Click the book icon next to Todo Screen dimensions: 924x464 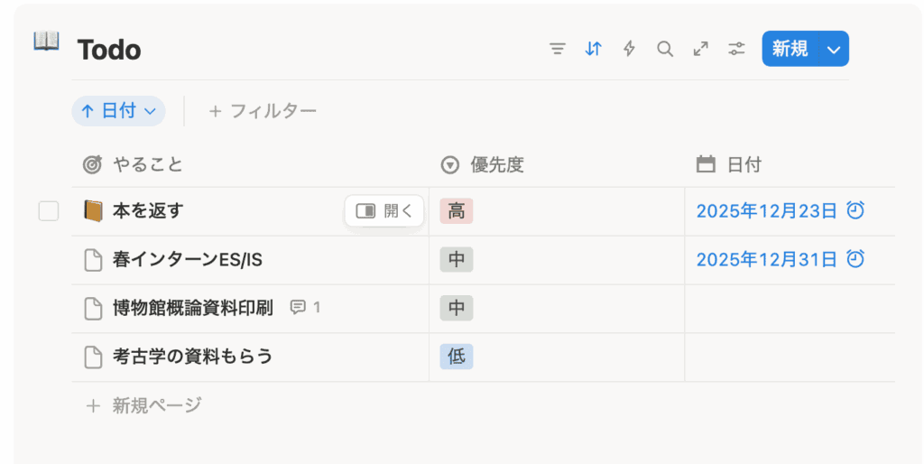(46, 42)
